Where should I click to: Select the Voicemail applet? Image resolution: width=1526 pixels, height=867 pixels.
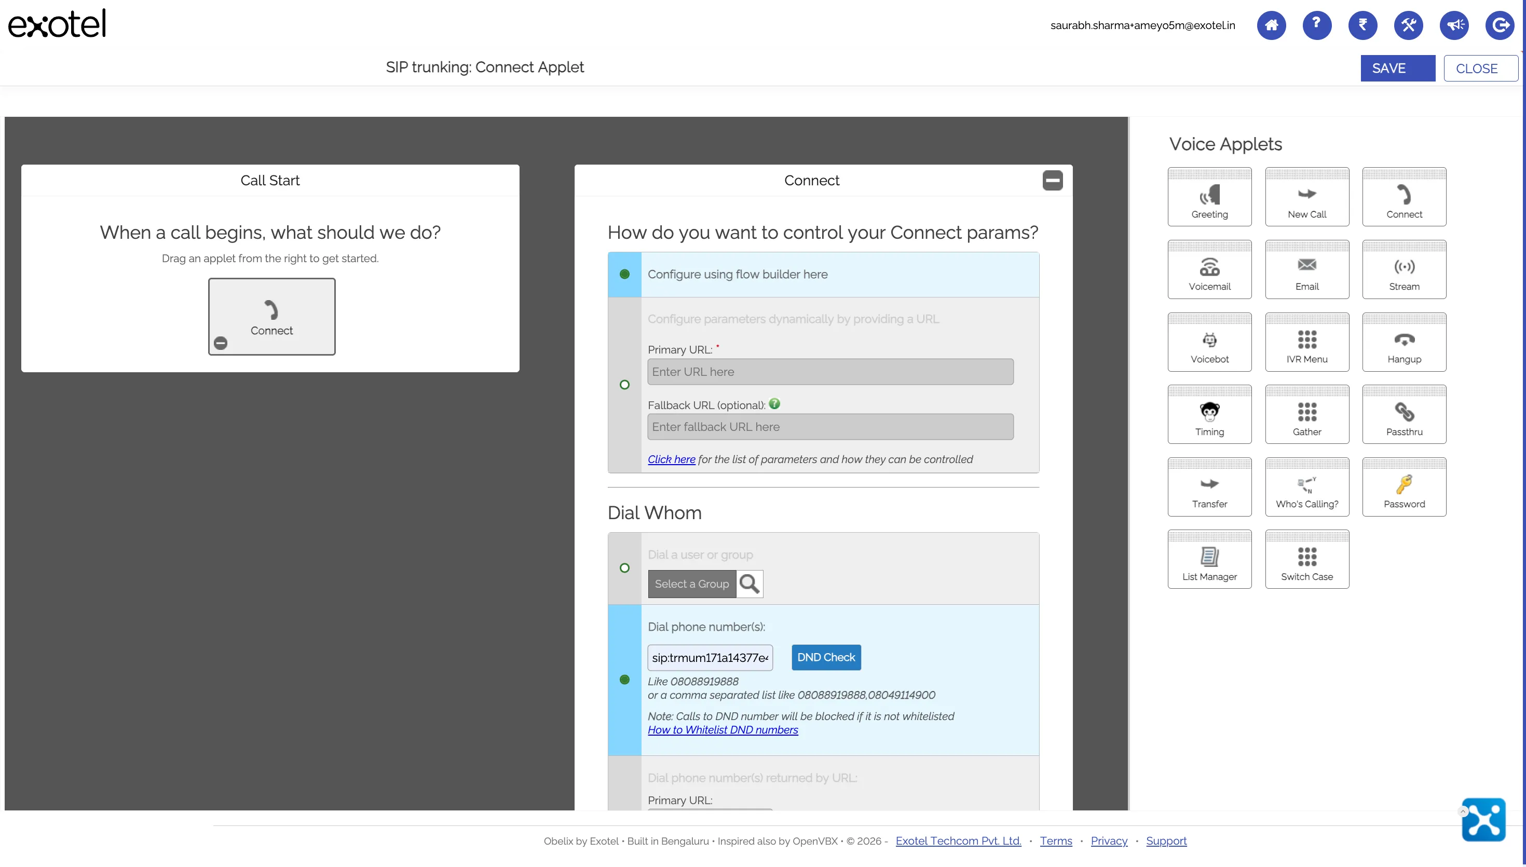(1209, 269)
